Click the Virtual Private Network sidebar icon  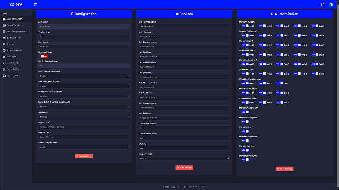point(4,32)
